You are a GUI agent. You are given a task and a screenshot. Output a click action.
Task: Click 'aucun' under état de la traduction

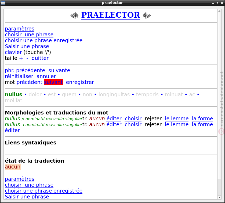pyautogui.click(x=13, y=167)
